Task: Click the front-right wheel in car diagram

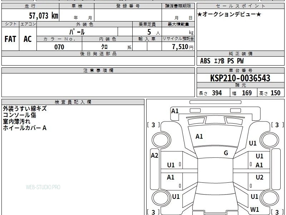Action: (x=270, y=140)
